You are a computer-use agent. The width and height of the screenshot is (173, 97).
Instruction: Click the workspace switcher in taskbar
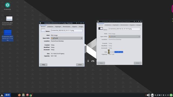pyautogui.click(x=8, y=95)
